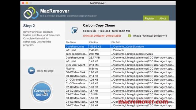The width and height of the screenshot is (196, 110).
Task: Select the 00-CCMenuTask 2.14 KB row
Action: pos(120,76)
